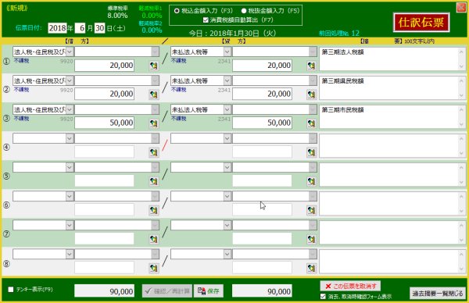Open row ⑧ debit amount calculator icon
The height and width of the screenshot is (303, 469).
(x=154, y=268)
